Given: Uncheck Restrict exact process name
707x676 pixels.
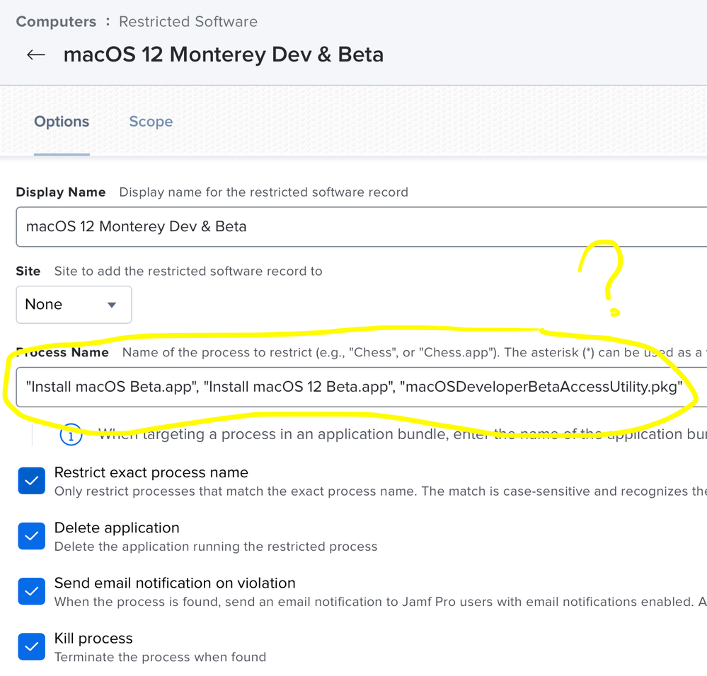Looking at the screenshot, I should [x=32, y=481].
